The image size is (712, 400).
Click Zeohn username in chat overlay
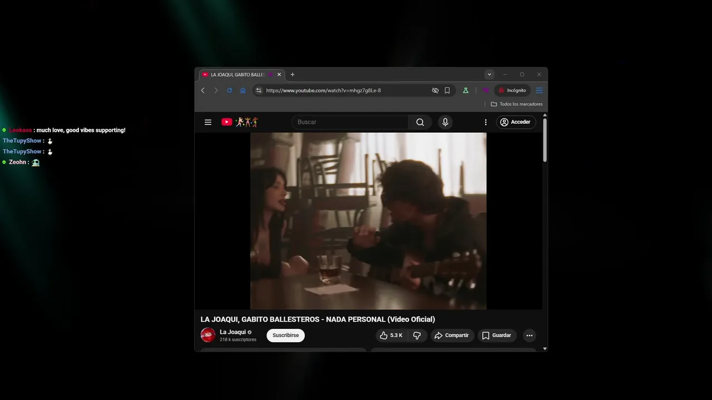(18, 162)
